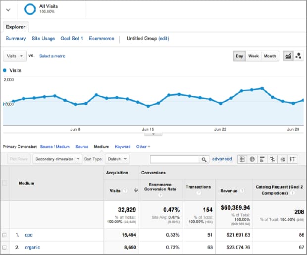This screenshot has width=307, height=255.
Task: Switch to line chart graph icon
Action: [287, 56]
